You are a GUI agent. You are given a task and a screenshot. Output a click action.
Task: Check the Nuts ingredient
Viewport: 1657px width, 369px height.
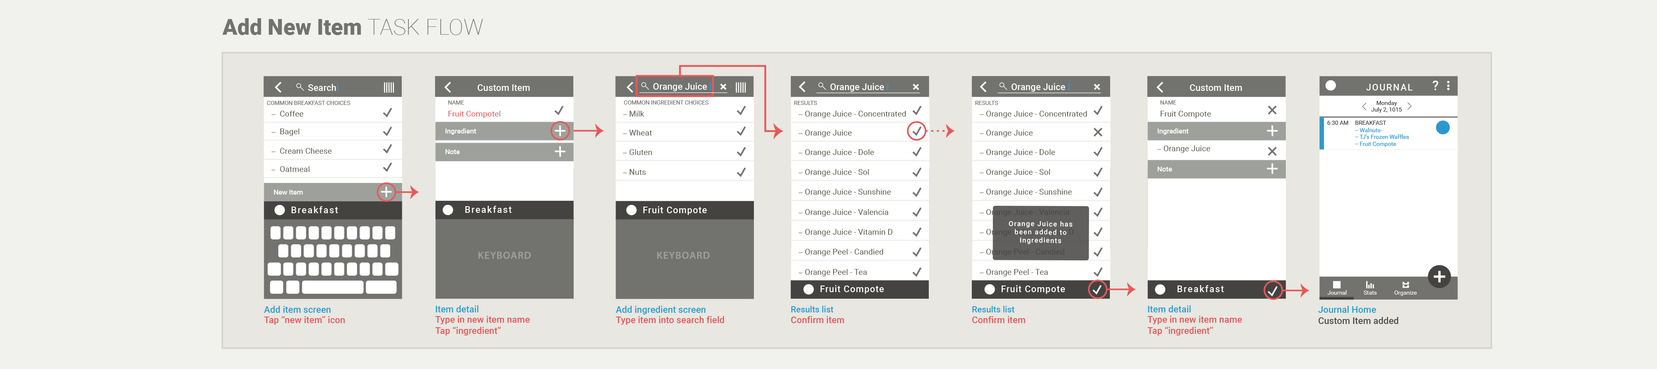pos(741,172)
